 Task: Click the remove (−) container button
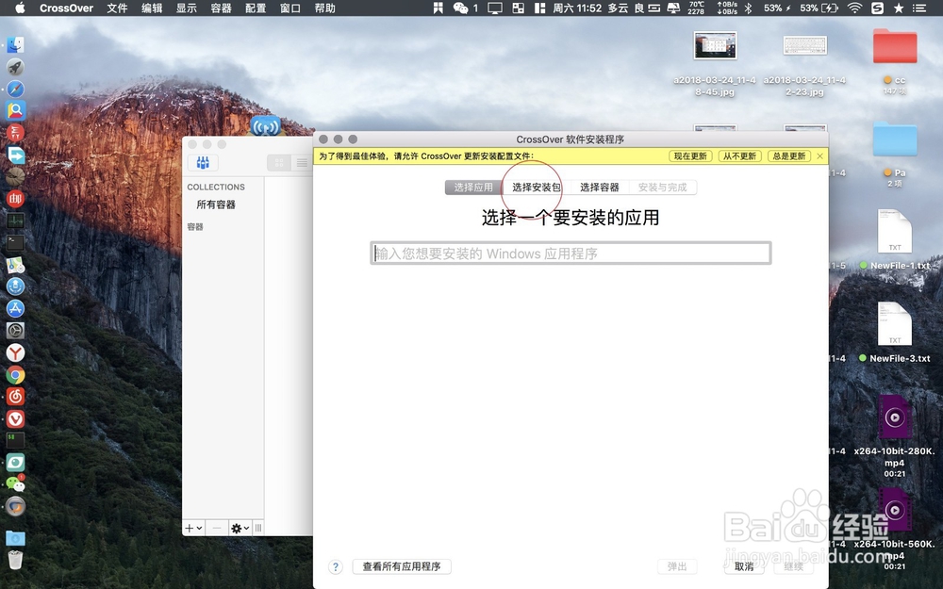(x=217, y=528)
